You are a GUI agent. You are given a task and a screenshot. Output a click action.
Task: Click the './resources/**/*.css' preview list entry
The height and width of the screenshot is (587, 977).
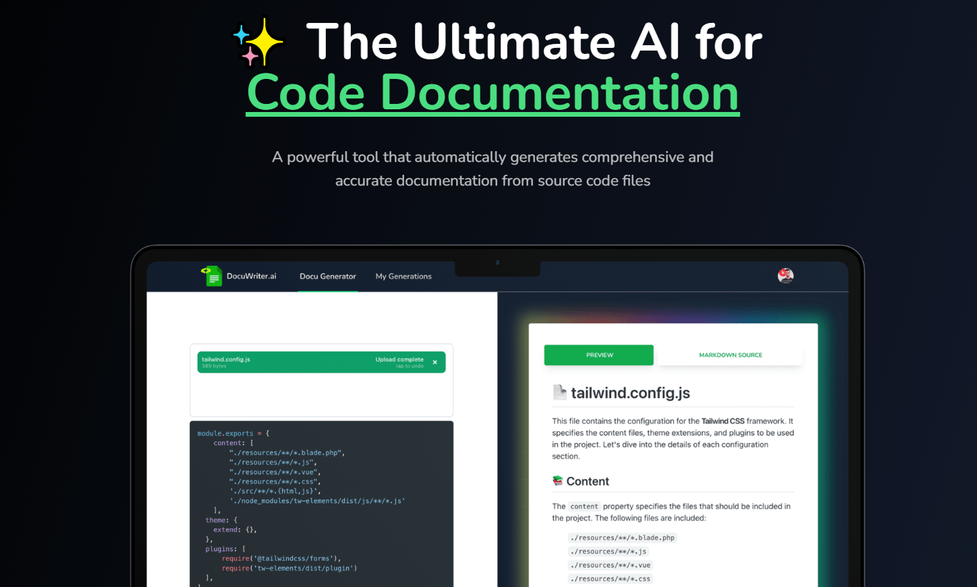pos(611,579)
